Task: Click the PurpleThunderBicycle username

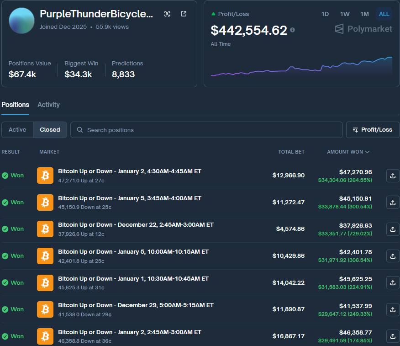Action: (96, 14)
